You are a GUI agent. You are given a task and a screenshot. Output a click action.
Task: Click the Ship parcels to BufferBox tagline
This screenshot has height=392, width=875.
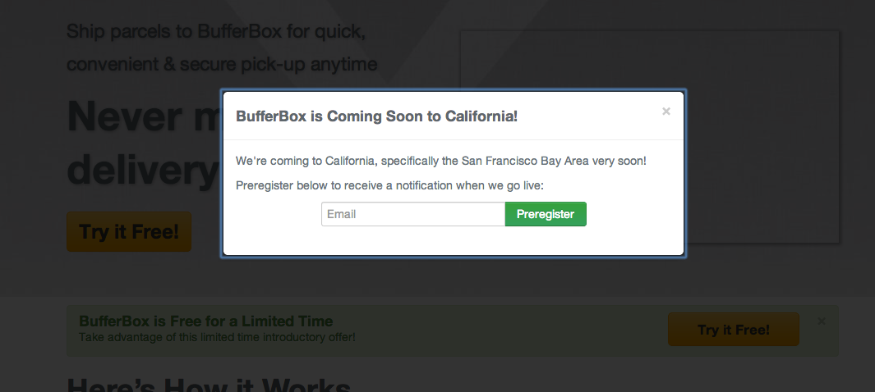coord(222,48)
